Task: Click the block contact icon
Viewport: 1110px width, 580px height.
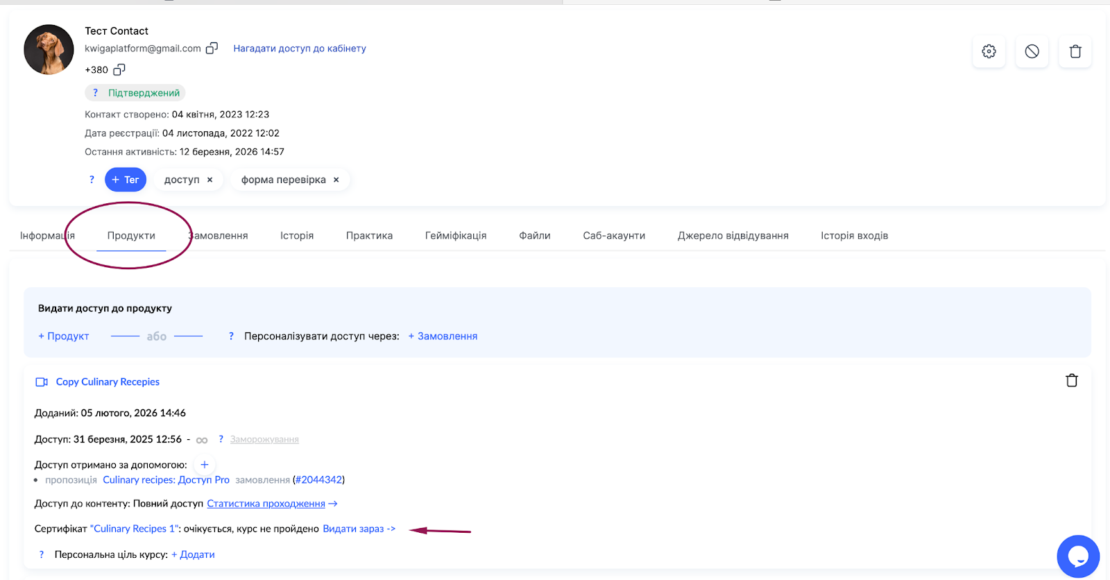Action: [x=1032, y=51]
